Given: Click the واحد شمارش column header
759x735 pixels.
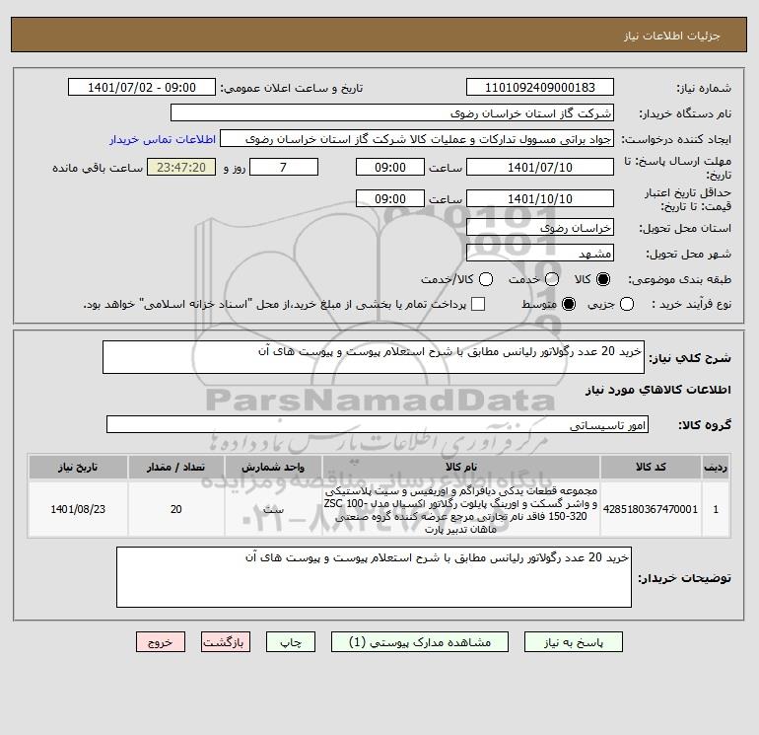Looking at the screenshot, I should [273, 467].
